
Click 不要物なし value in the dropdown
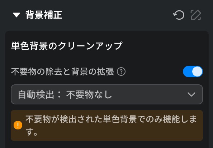coord(89,94)
